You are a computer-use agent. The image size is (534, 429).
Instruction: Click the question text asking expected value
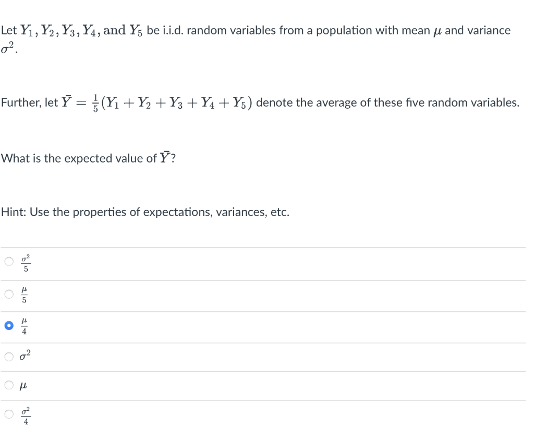pos(86,158)
